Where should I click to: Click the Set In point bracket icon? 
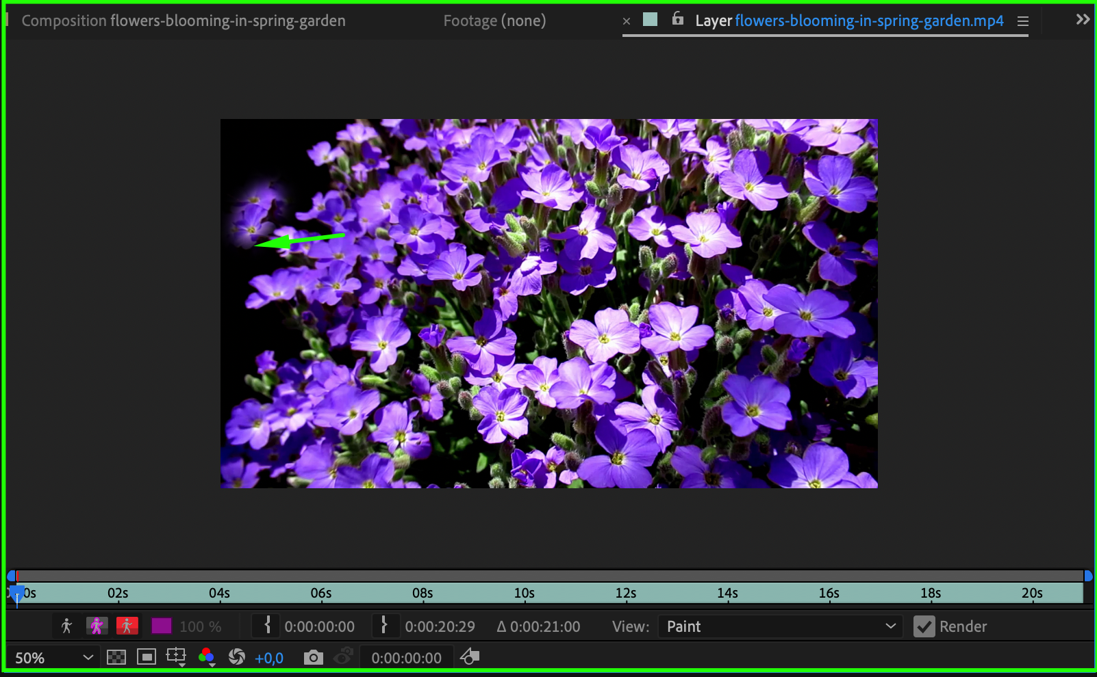click(x=267, y=626)
